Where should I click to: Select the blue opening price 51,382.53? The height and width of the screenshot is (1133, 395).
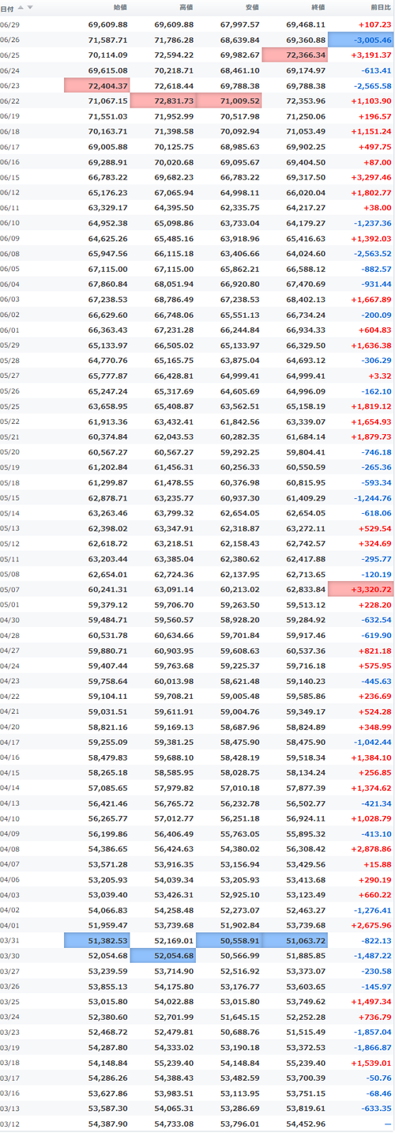tap(97, 940)
